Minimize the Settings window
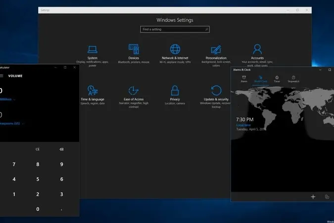 tap(288, 10)
